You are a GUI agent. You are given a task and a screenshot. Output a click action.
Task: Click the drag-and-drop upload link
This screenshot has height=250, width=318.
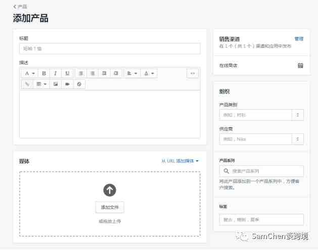pos(110,221)
